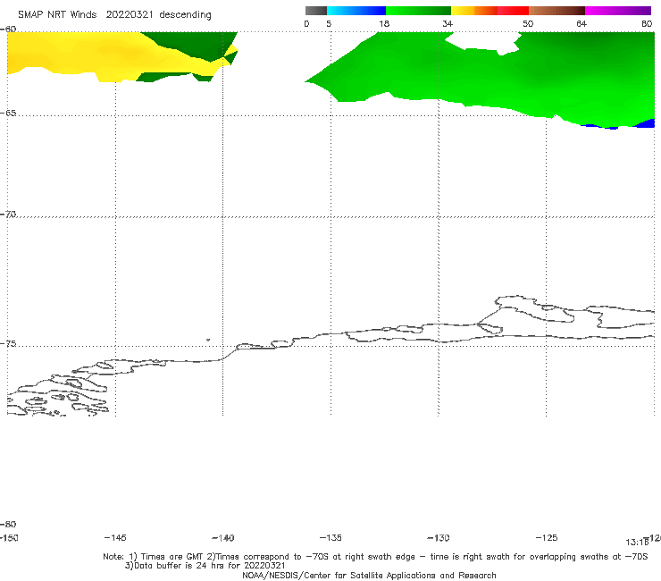This screenshot has width=661, height=581.
Task: Click the NOAA/NESDIS credit line
Action: point(369,575)
